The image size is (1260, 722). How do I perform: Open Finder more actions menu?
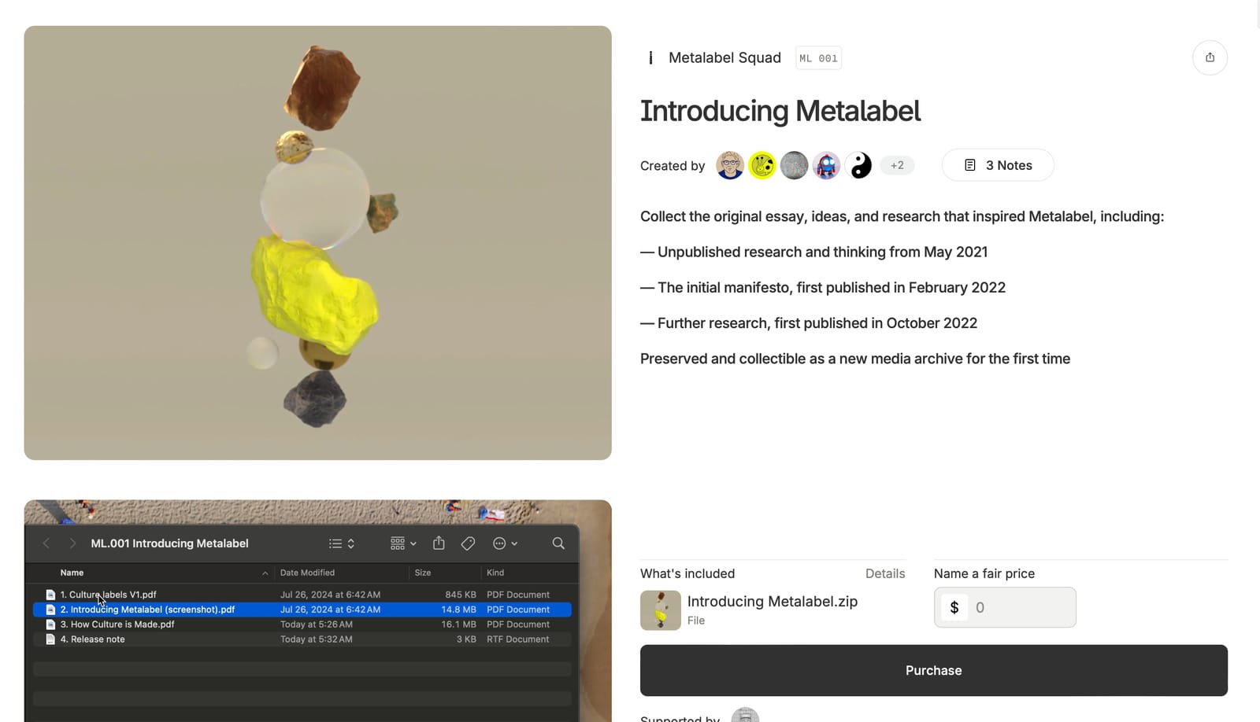tap(505, 543)
